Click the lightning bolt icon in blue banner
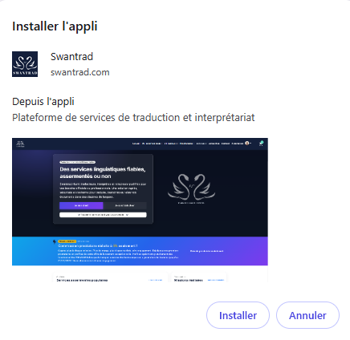 55,241
